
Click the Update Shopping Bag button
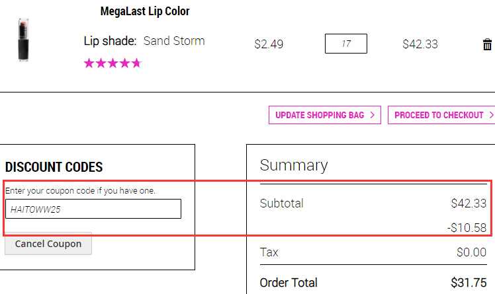pyautogui.click(x=325, y=115)
